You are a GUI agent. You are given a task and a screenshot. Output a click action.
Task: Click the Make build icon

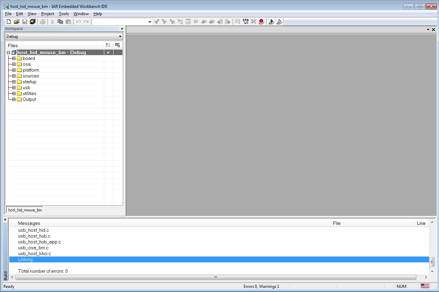coord(246,22)
